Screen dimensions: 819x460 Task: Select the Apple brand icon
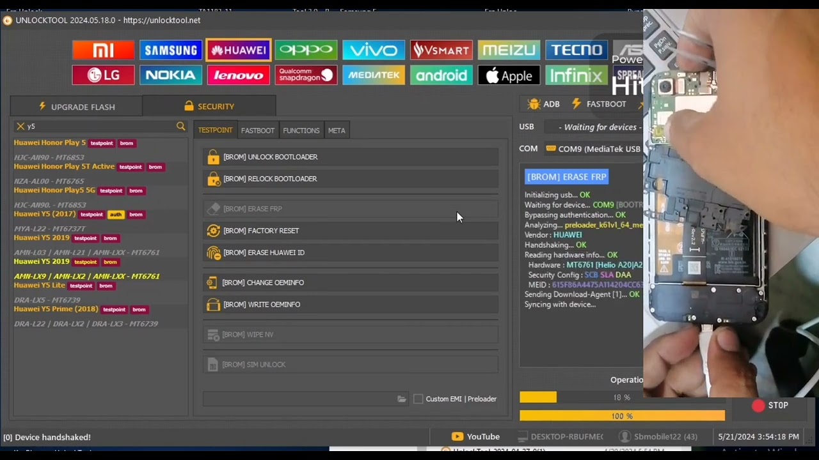coord(509,75)
